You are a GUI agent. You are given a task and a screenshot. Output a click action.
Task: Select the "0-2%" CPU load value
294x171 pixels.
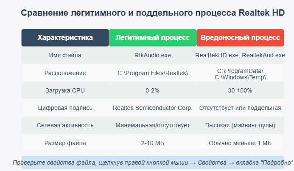[153, 90]
